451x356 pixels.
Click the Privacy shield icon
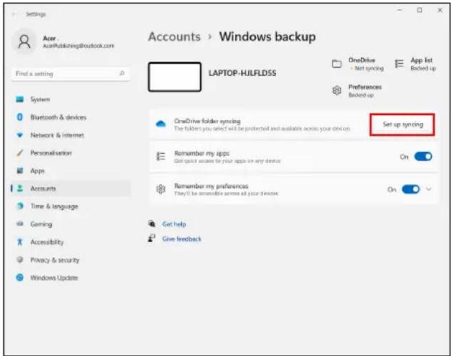coord(20,260)
